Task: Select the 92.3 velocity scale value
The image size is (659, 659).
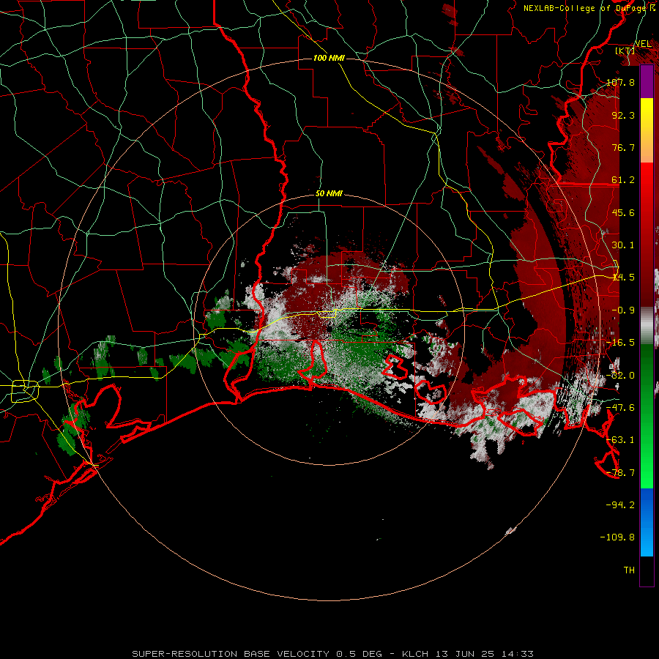Action: pyautogui.click(x=623, y=115)
